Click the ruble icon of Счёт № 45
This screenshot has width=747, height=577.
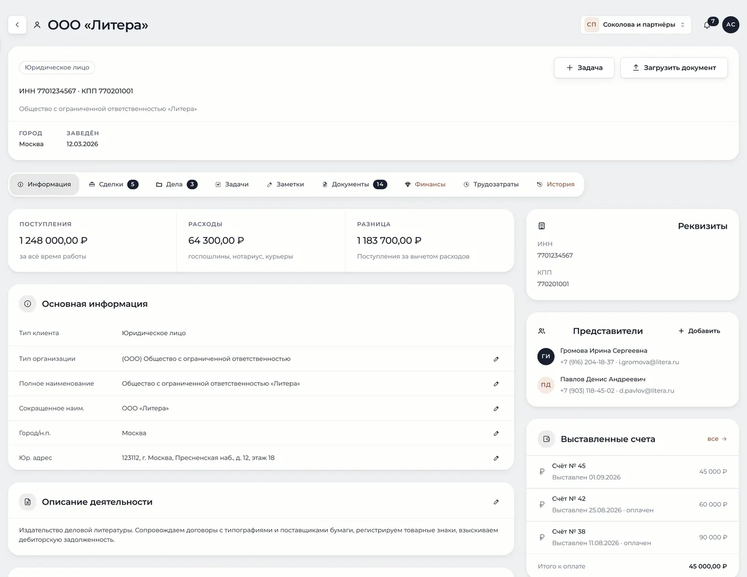point(542,472)
